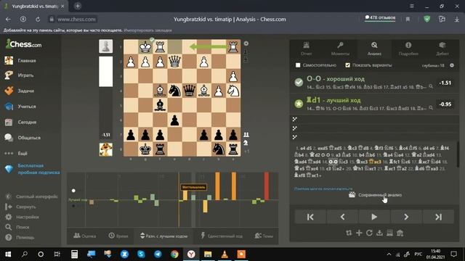Click the evaluation bar

pos(105,98)
